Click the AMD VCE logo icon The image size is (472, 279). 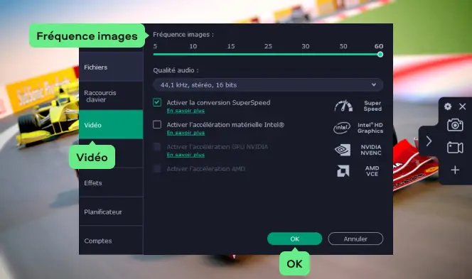(343, 171)
